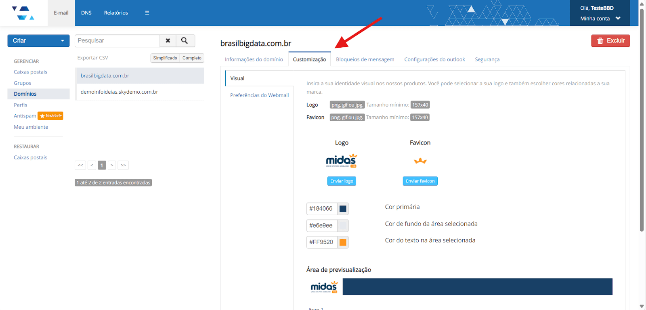The width and height of the screenshot is (646, 310).
Task: Select Completo export mode
Action: (192, 58)
